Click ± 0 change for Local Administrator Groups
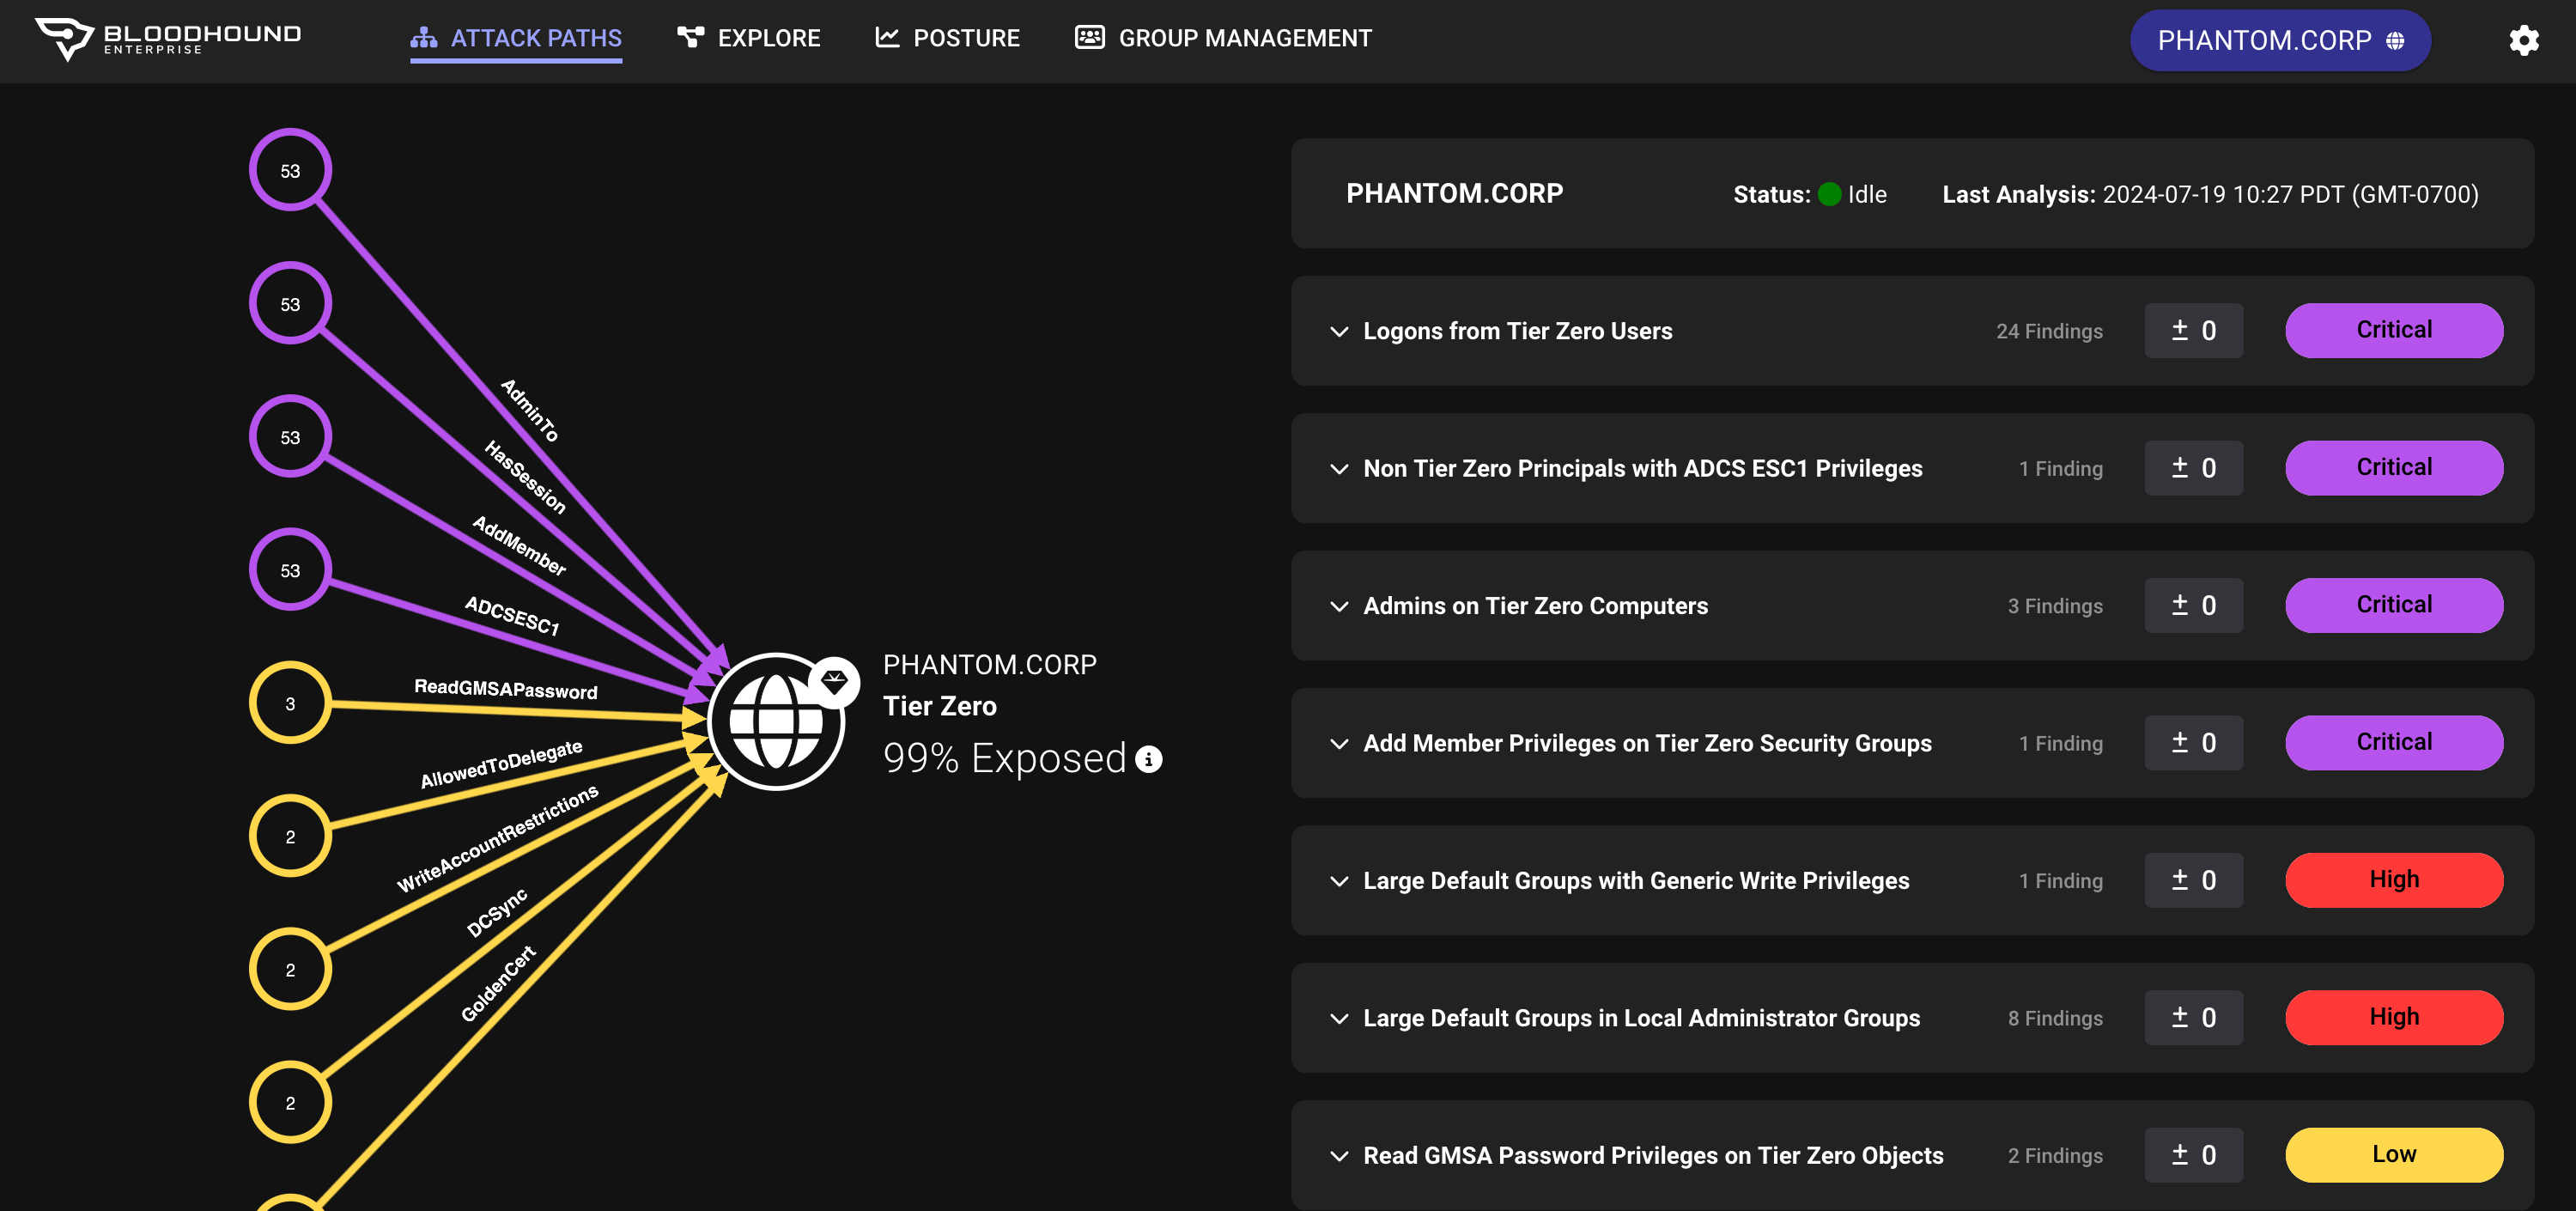Screen dimensions: 2576x1211 pyautogui.click(x=2194, y=1017)
